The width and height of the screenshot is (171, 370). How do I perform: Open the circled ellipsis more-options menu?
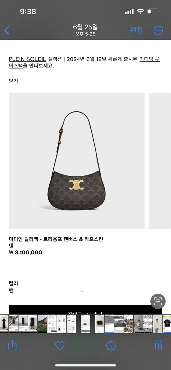[x=158, y=30]
